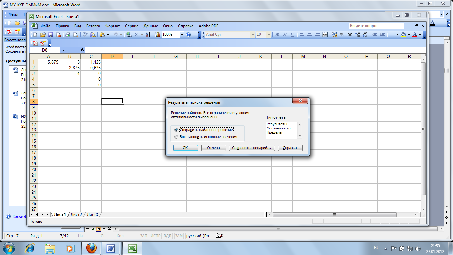This screenshot has height=255, width=453.
Task: Select 'Сохранить найденное решение' radio option
Action: click(x=176, y=130)
